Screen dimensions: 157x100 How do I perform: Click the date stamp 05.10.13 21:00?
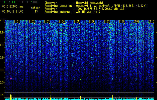point(13,11)
